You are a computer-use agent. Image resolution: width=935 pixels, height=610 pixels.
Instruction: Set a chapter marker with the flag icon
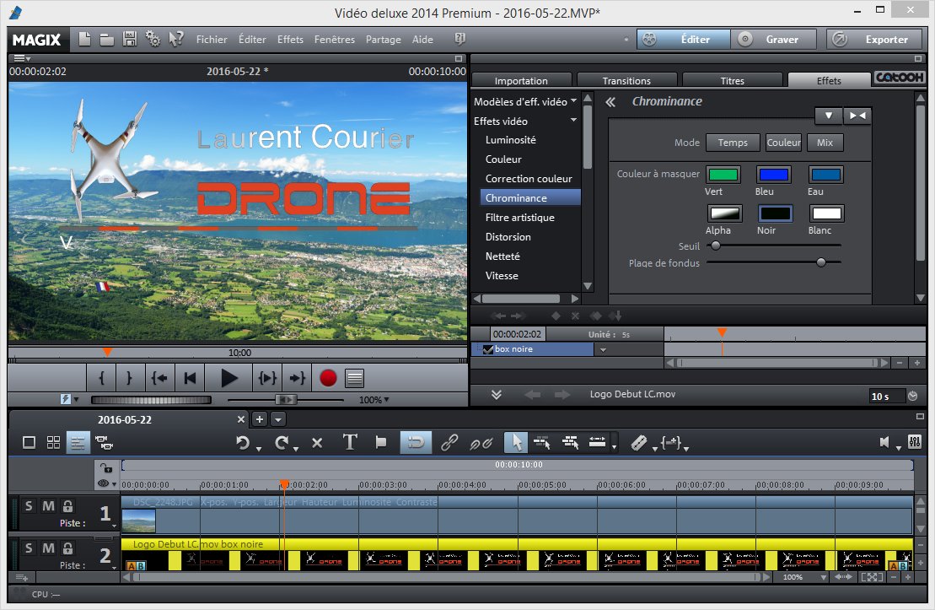(381, 442)
